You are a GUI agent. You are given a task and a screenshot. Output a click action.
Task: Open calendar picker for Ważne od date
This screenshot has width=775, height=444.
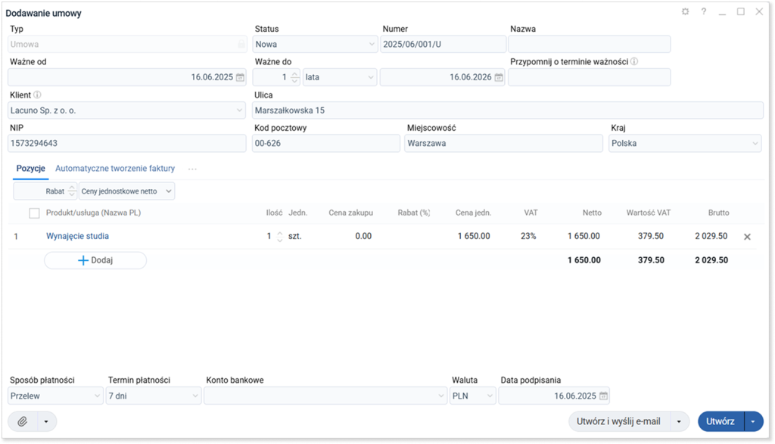click(240, 78)
